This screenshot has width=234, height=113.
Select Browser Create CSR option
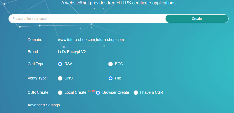tap(98, 93)
